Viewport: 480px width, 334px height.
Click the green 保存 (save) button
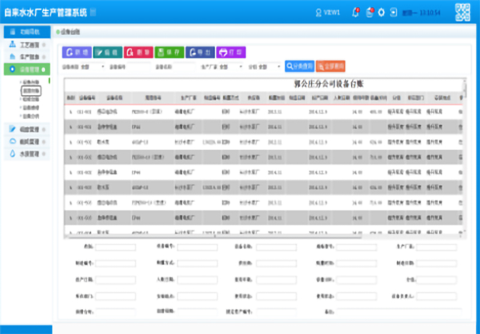coord(169,52)
